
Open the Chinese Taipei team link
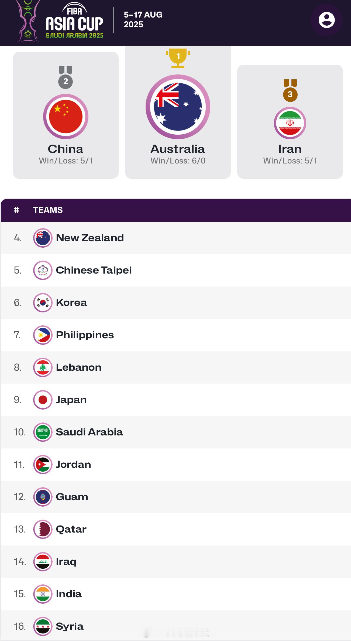click(x=94, y=270)
